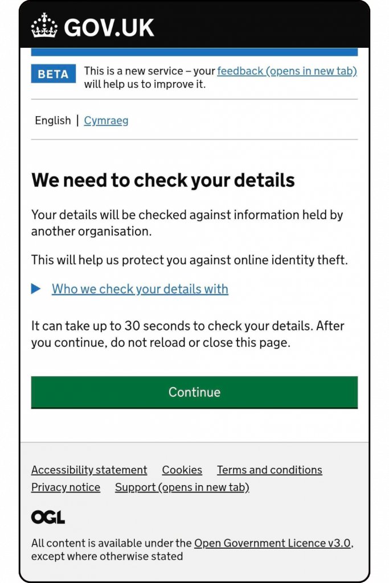The width and height of the screenshot is (389, 583).
Task: Open 'Who we check your details with' summary
Action: (x=140, y=289)
